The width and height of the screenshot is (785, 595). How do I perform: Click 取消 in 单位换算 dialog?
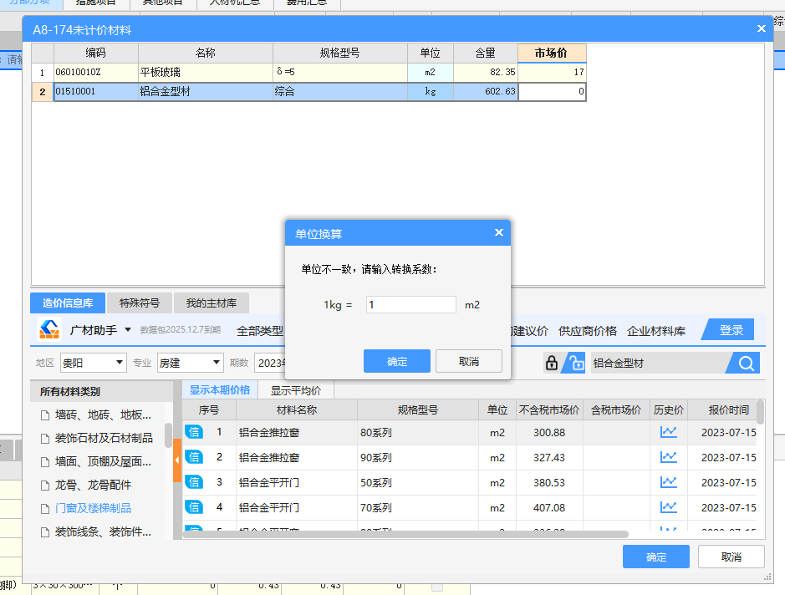[469, 361]
